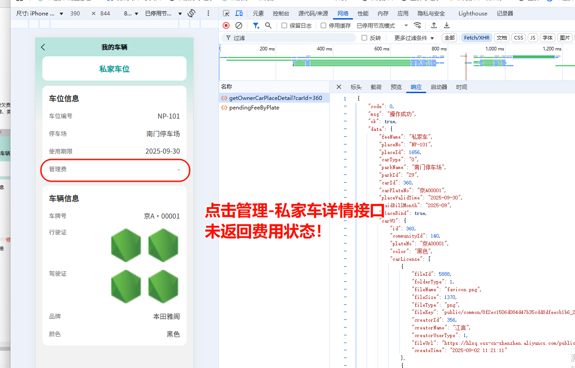This screenshot has width=575, height=368.
Task: Enable the 保留日志 checkbox
Action: [x=284, y=26]
